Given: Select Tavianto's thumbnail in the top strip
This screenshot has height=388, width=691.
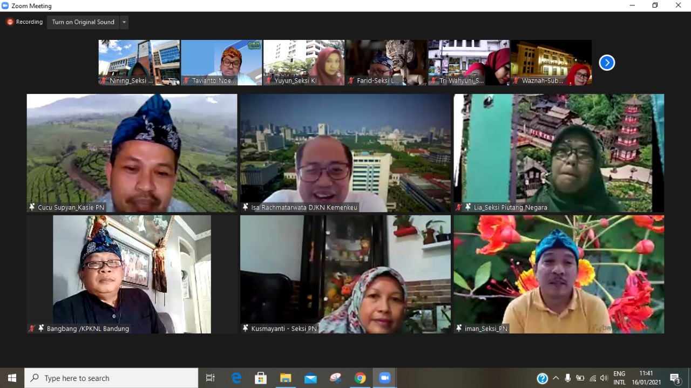Looking at the screenshot, I should pos(221,62).
